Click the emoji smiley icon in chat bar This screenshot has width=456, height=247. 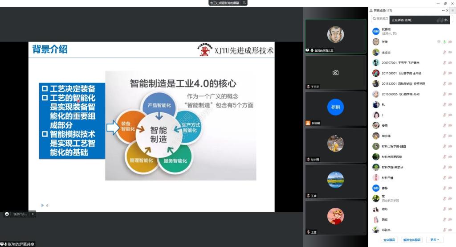point(7,214)
